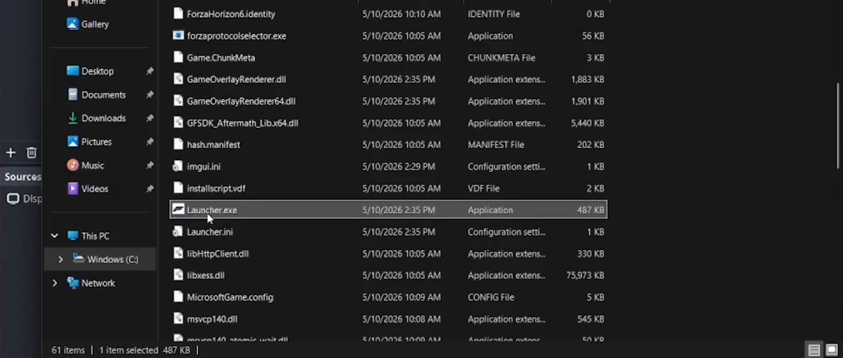This screenshot has width=843, height=358.
Task: Click the hash.manifest file name
Action: pos(214,145)
